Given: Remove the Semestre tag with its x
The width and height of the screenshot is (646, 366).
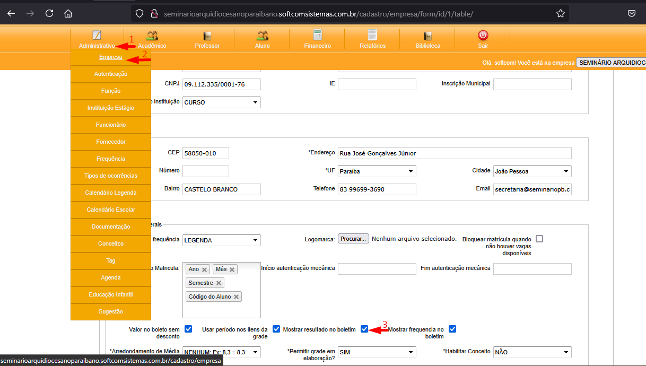Looking at the screenshot, I should coord(219,283).
